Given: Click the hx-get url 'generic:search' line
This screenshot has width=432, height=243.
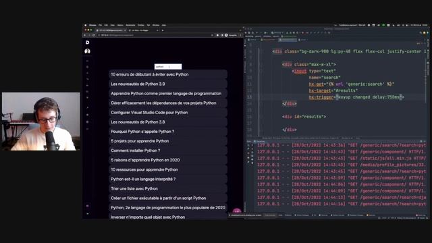Looking at the screenshot, I should click(x=352, y=84).
